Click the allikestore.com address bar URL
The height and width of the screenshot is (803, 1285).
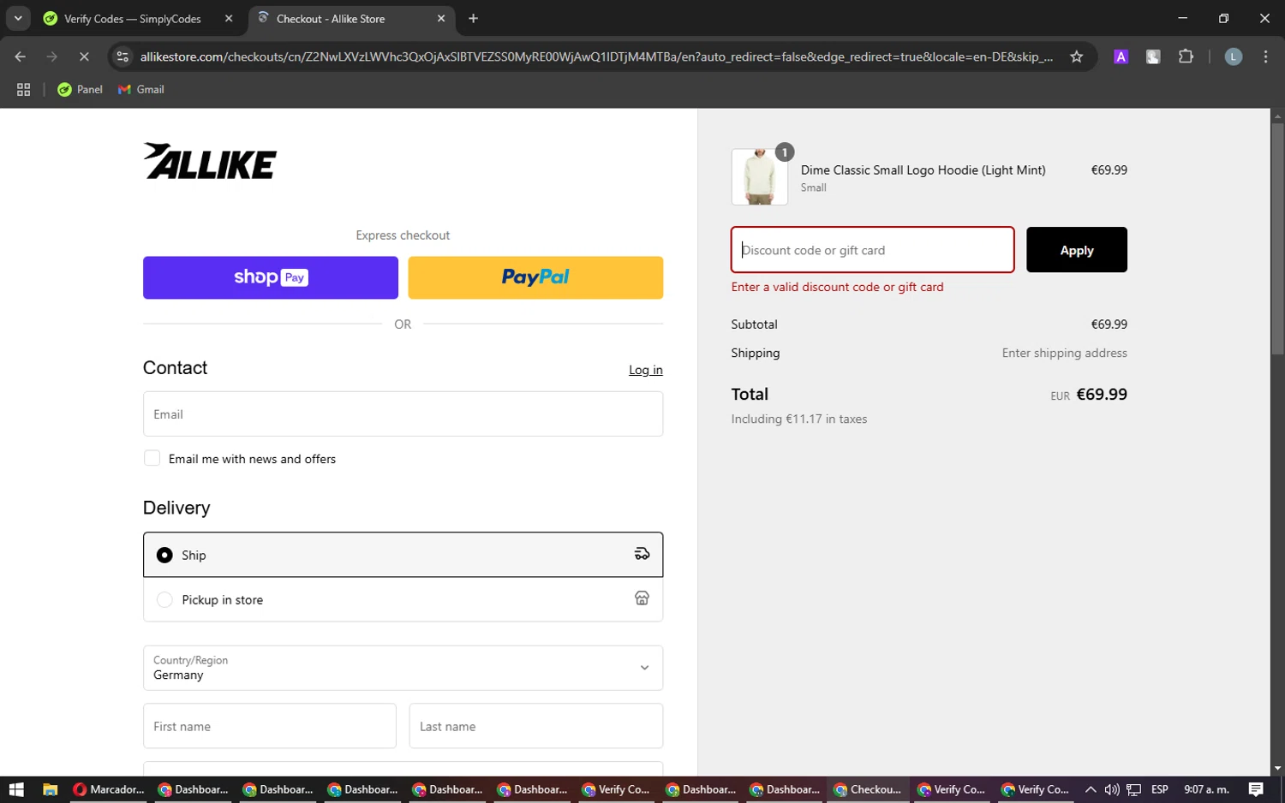(596, 57)
